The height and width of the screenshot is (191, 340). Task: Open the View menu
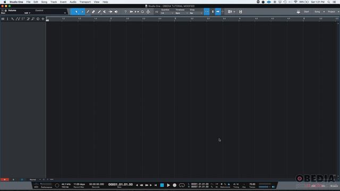coord(97,2)
